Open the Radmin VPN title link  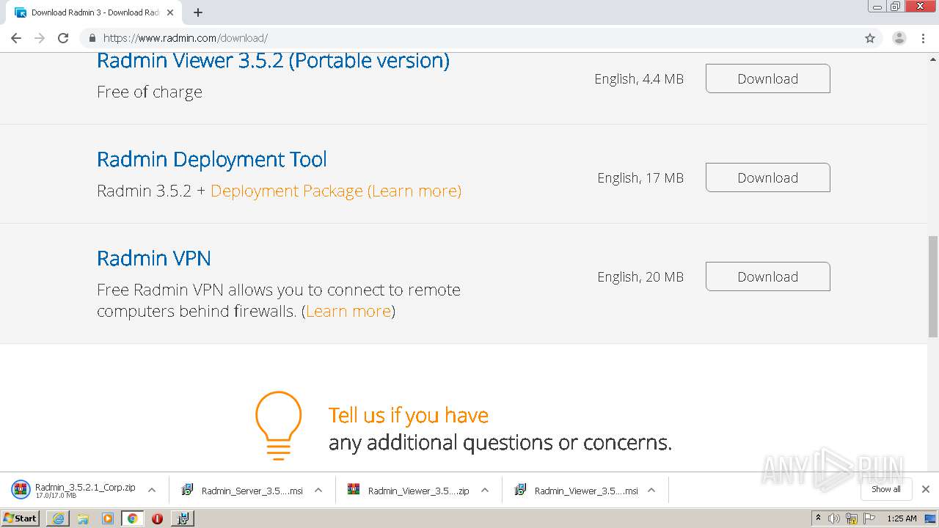point(154,258)
